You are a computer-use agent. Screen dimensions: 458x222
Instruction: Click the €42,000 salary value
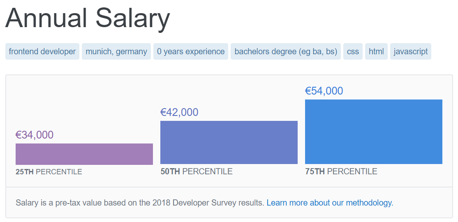pos(179,112)
